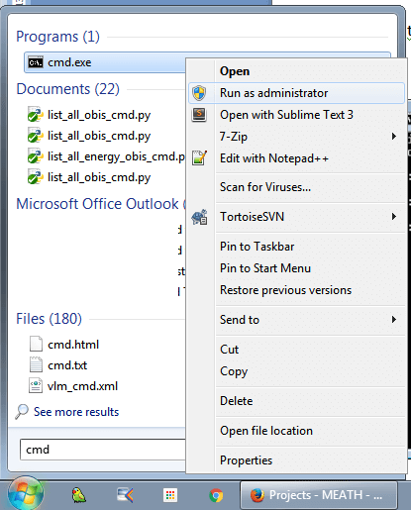Open the See more results link

point(76,412)
